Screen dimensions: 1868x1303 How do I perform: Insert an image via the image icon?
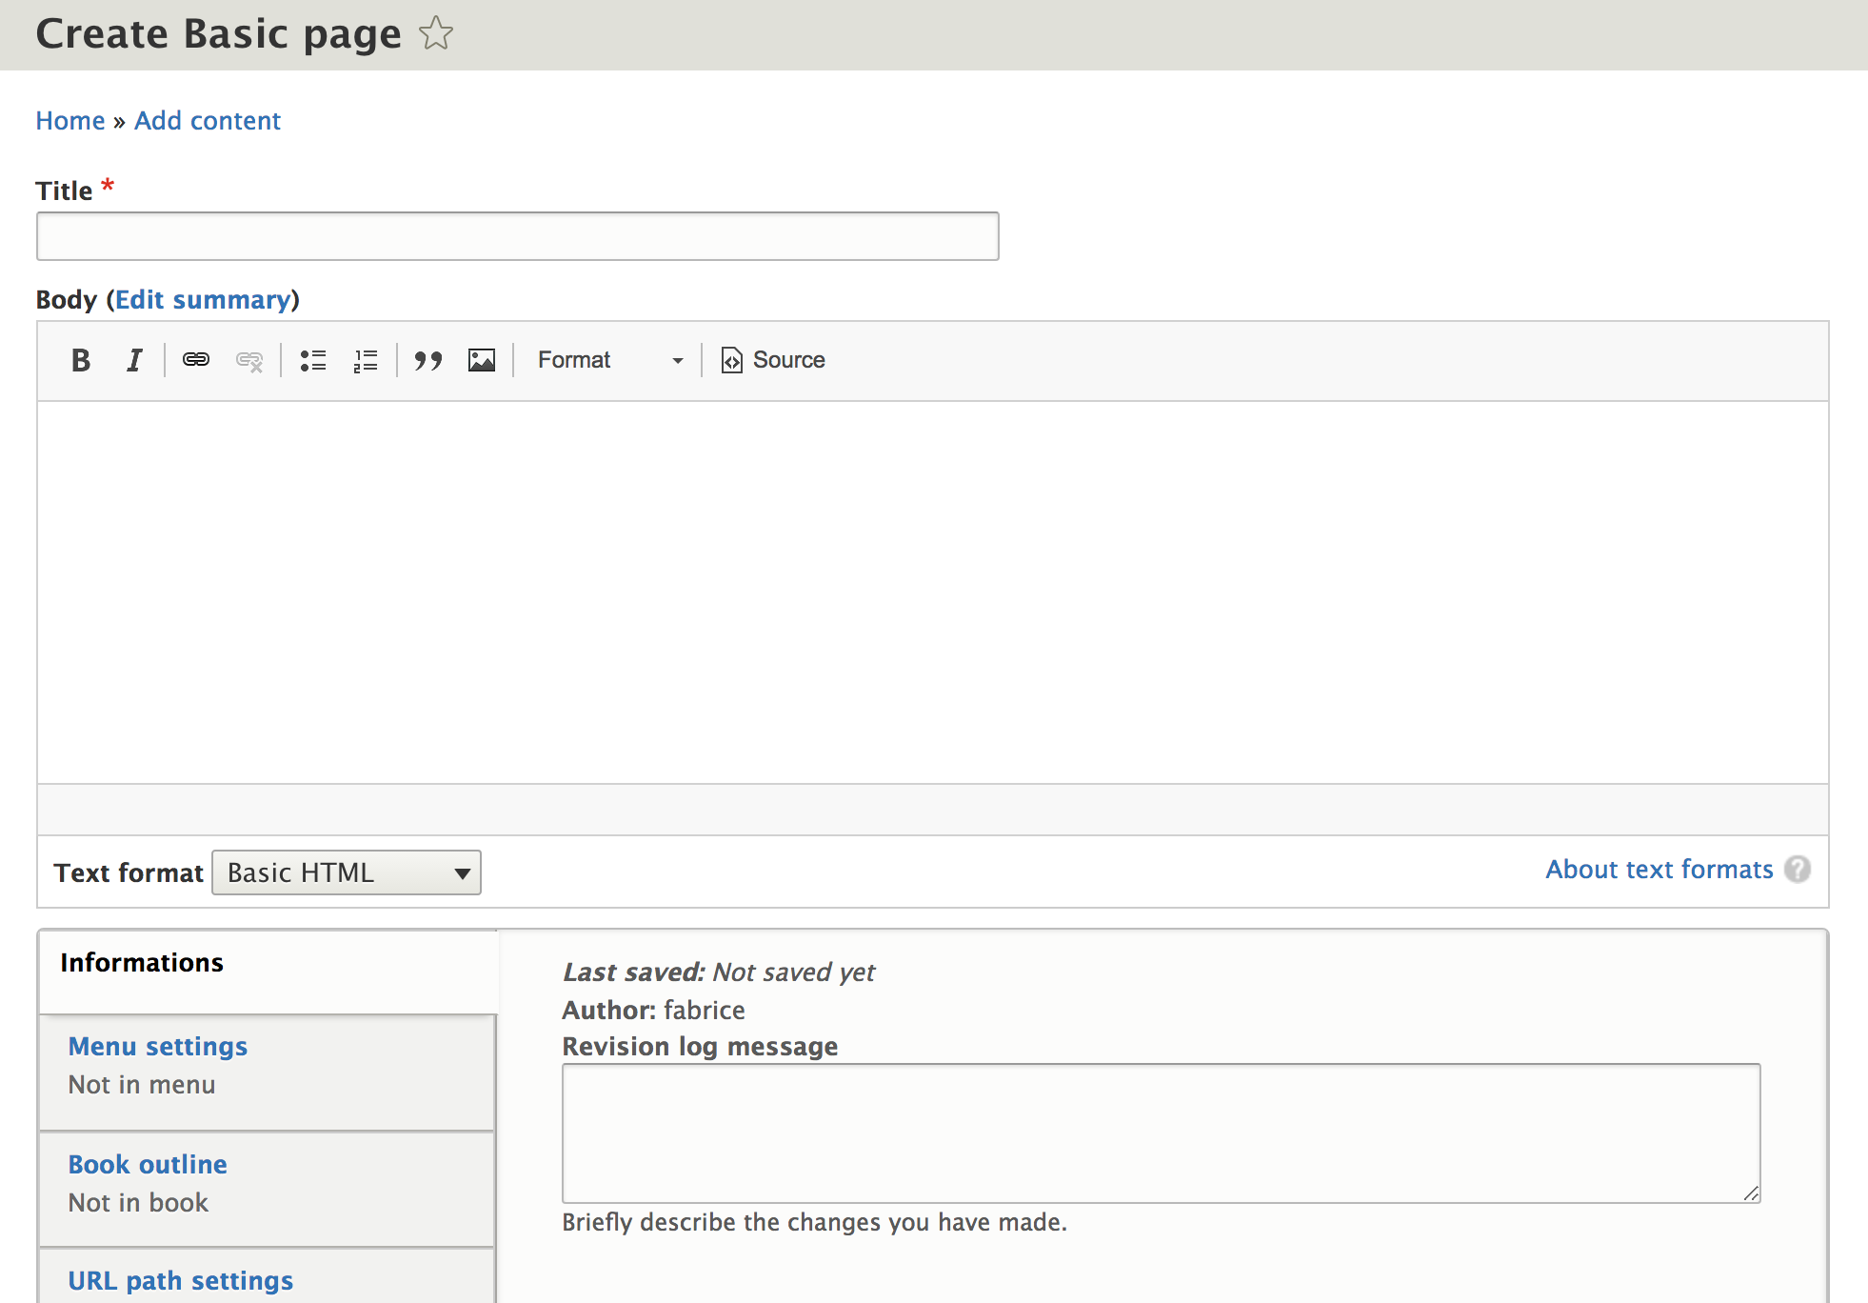point(482,360)
